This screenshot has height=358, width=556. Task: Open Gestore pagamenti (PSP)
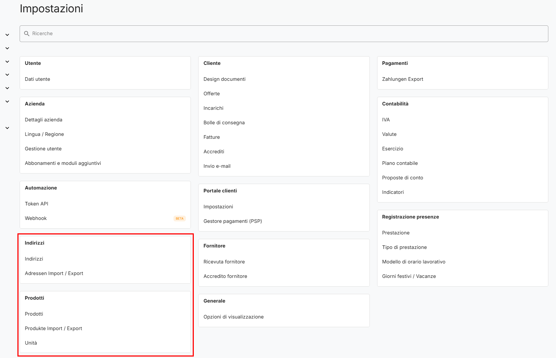coord(232,221)
